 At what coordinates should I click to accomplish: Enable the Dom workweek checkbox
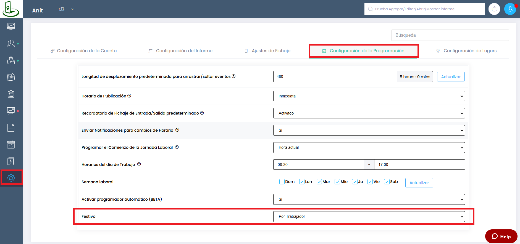282,182
